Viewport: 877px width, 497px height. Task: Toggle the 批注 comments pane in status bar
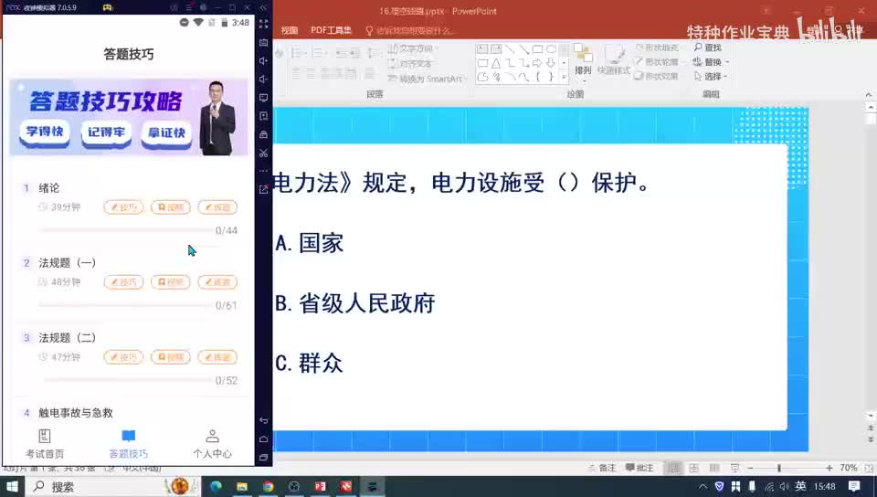coord(639,468)
